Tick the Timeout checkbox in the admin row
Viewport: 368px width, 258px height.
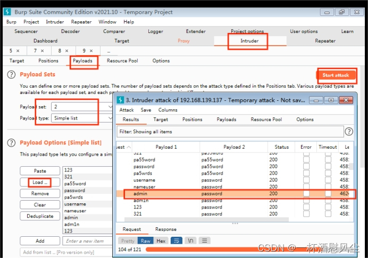pyautogui.click(x=328, y=194)
